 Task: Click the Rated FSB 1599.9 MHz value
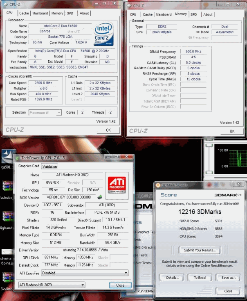click(43, 99)
